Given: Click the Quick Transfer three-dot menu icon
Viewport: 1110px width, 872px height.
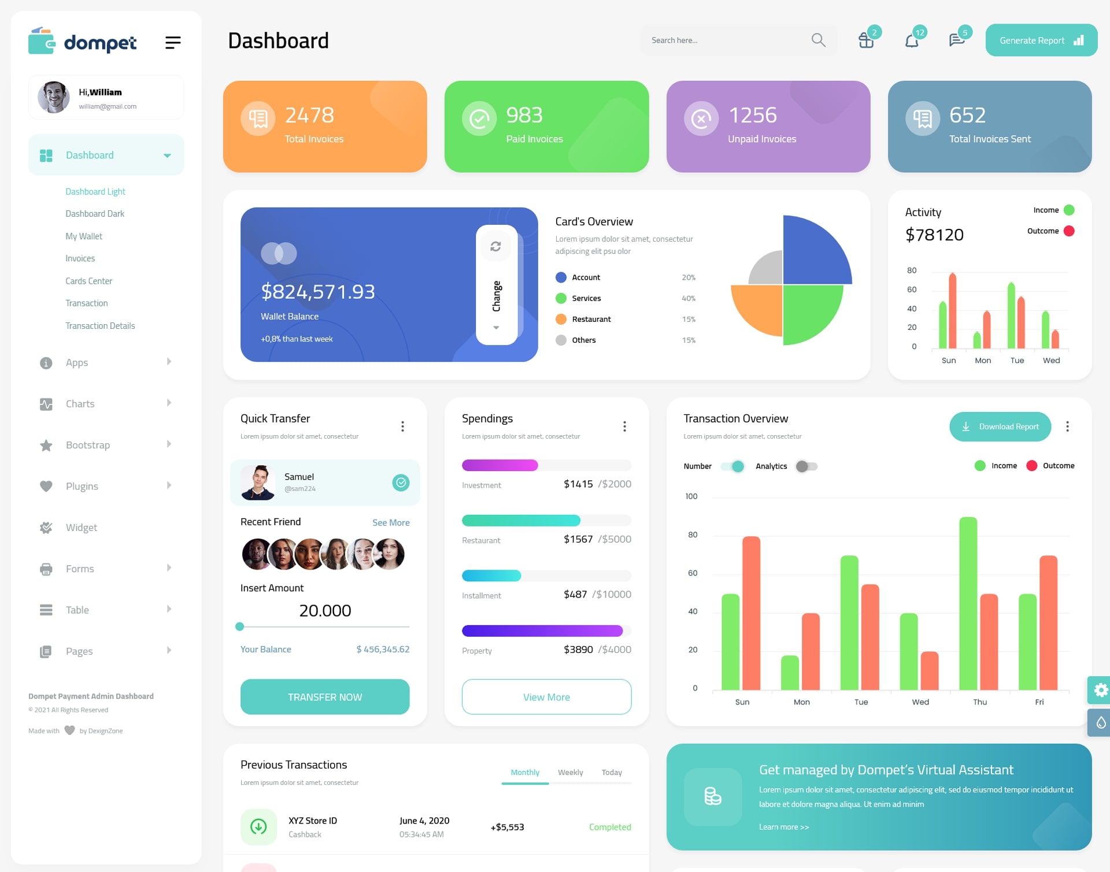Looking at the screenshot, I should pyautogui.click(x=403, y=427).
